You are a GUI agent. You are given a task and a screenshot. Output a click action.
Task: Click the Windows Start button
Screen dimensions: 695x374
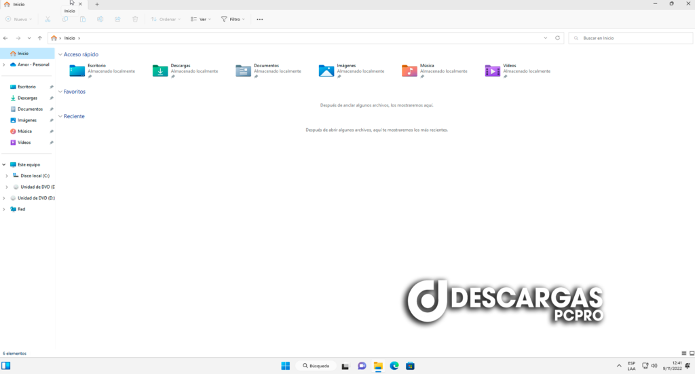click(286, 366)
